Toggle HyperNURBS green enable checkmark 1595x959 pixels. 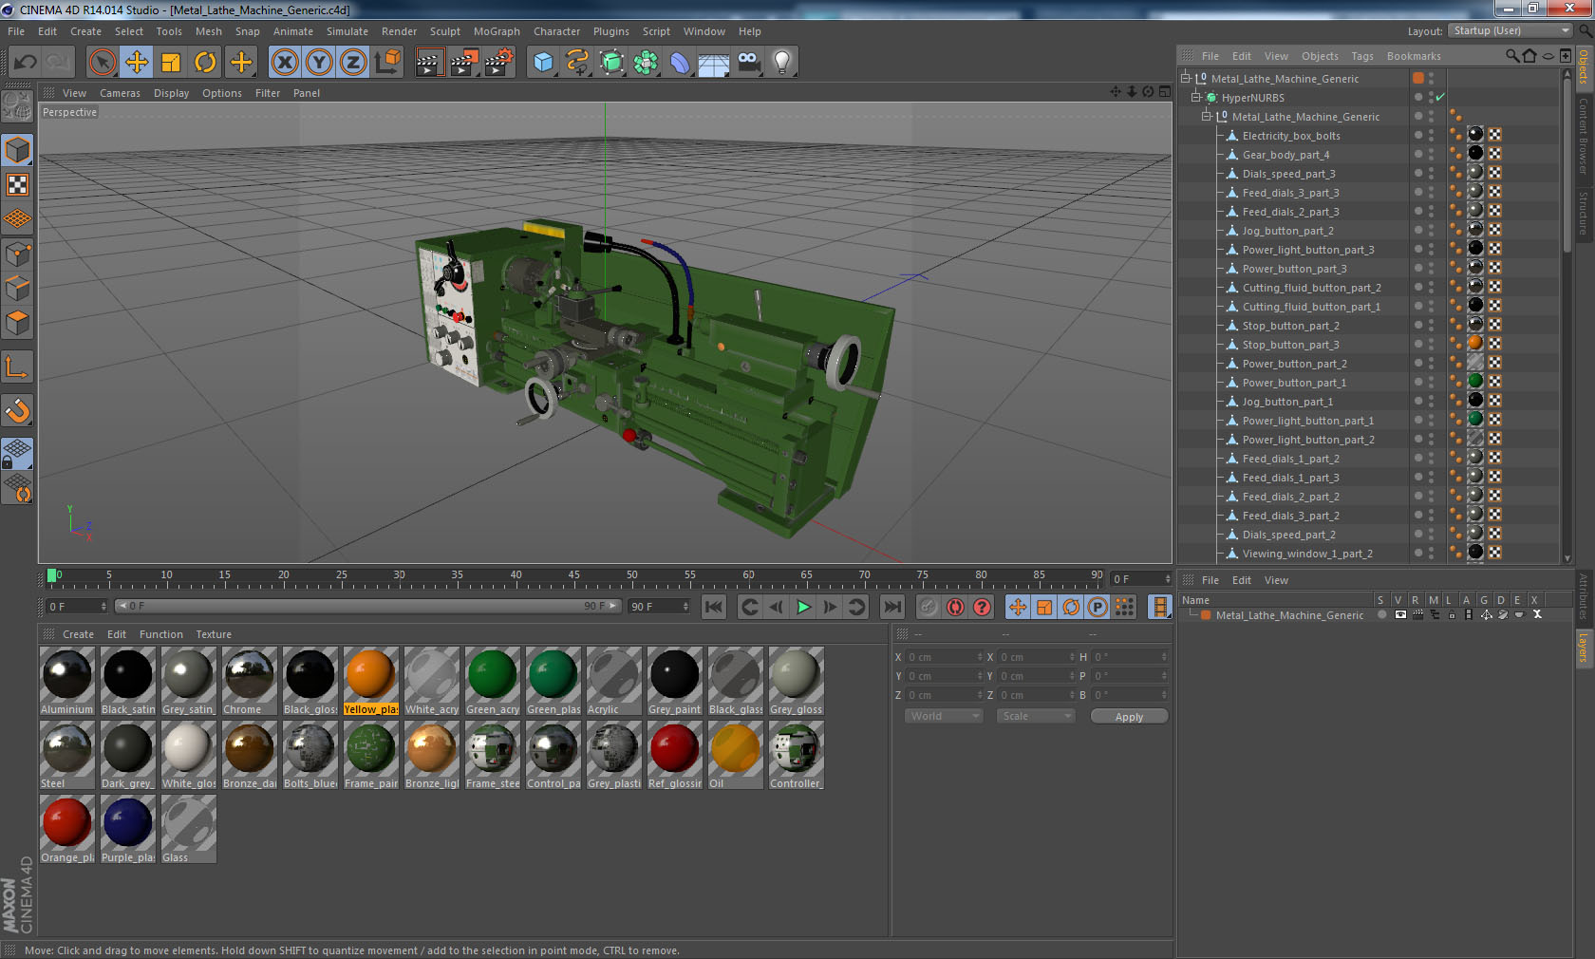(x=1440, y=98)
